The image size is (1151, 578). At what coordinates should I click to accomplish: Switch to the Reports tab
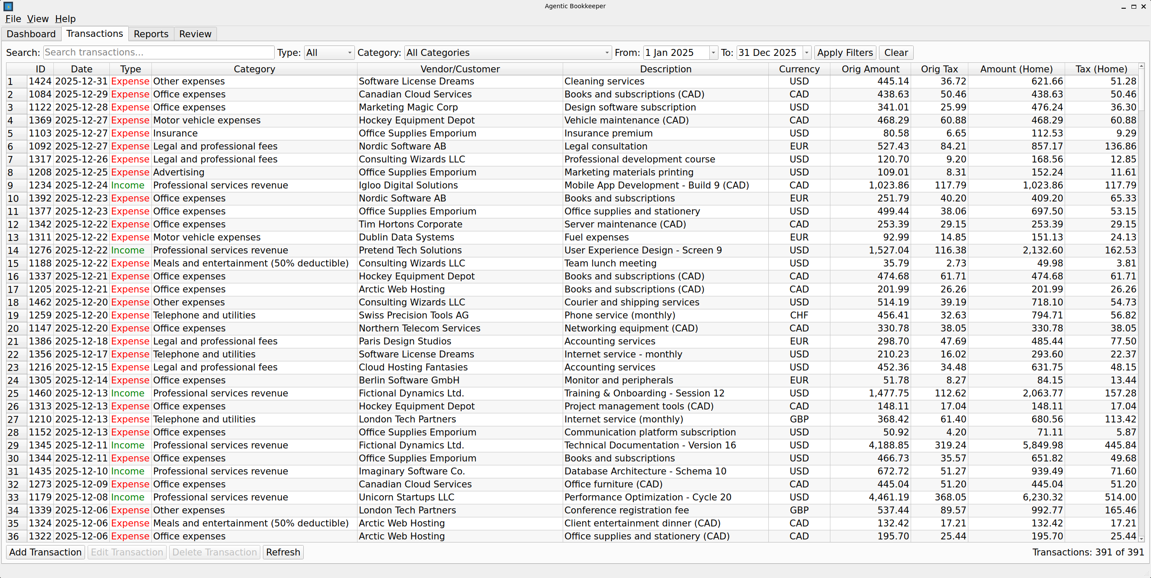pyautogui.click(x=151, y=34)
